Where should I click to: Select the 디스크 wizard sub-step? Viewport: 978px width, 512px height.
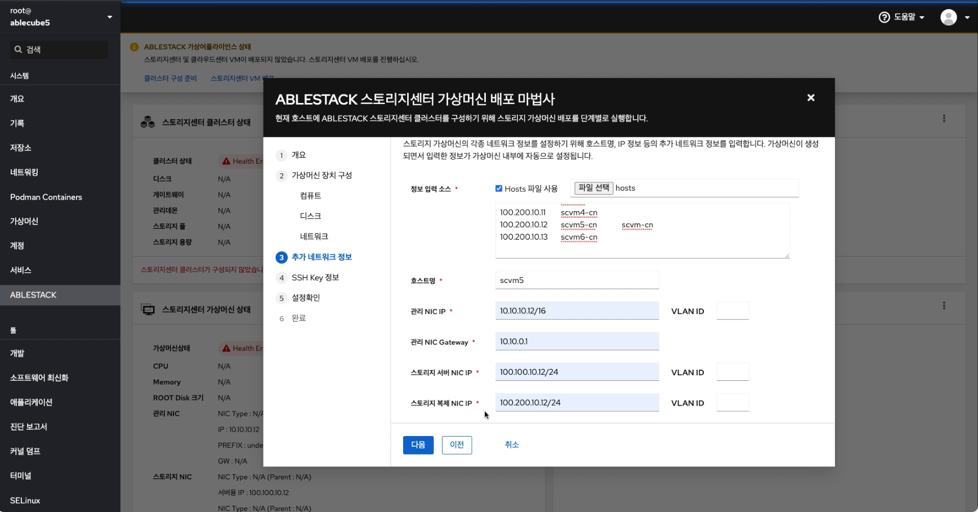pos(310,216)
